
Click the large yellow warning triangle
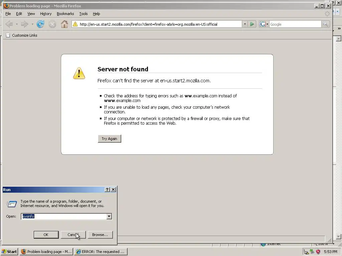[79, 73]
